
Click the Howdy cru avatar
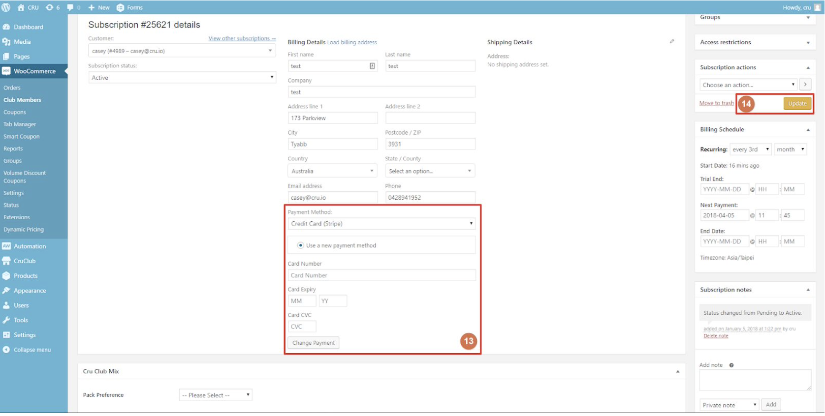(x=818, y=7)
